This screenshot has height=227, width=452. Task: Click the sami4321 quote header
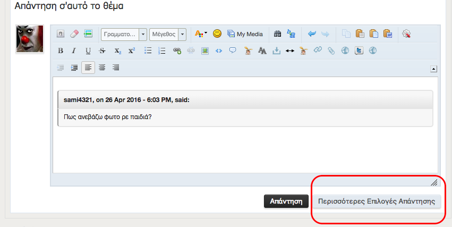coord(245,100)
